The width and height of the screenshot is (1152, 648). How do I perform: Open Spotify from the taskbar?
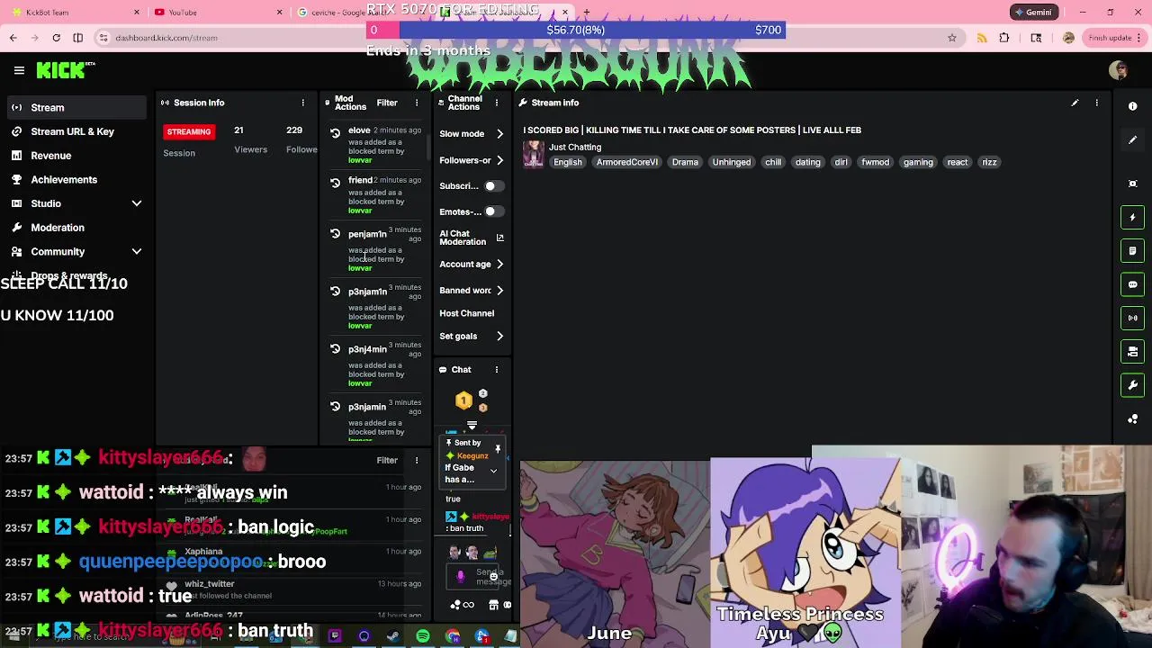click(423, 636)
